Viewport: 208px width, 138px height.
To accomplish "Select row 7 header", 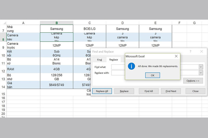I will (x=3, y=29).
